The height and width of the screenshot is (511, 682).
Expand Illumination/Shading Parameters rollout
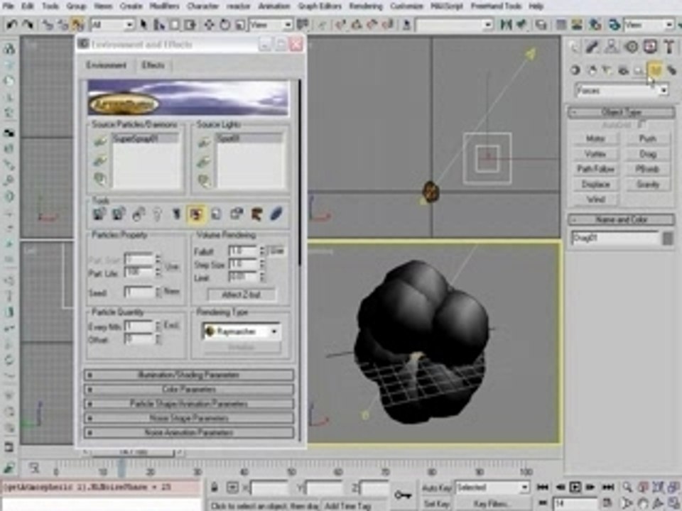coord(189,375)
